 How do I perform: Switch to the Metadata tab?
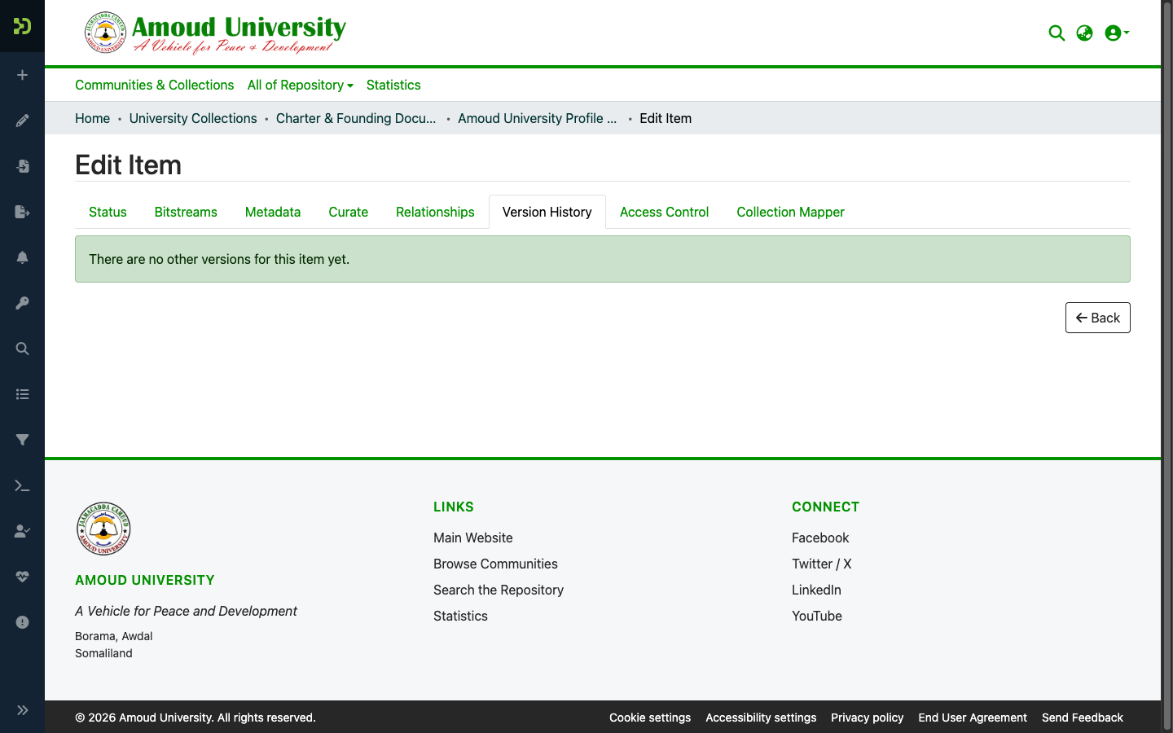pos(273,212)
